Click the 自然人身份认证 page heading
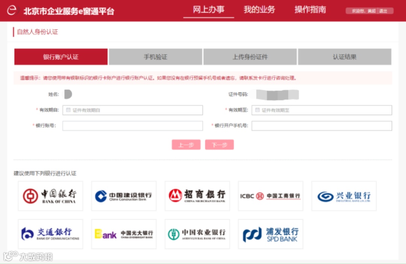 point(38,32)
